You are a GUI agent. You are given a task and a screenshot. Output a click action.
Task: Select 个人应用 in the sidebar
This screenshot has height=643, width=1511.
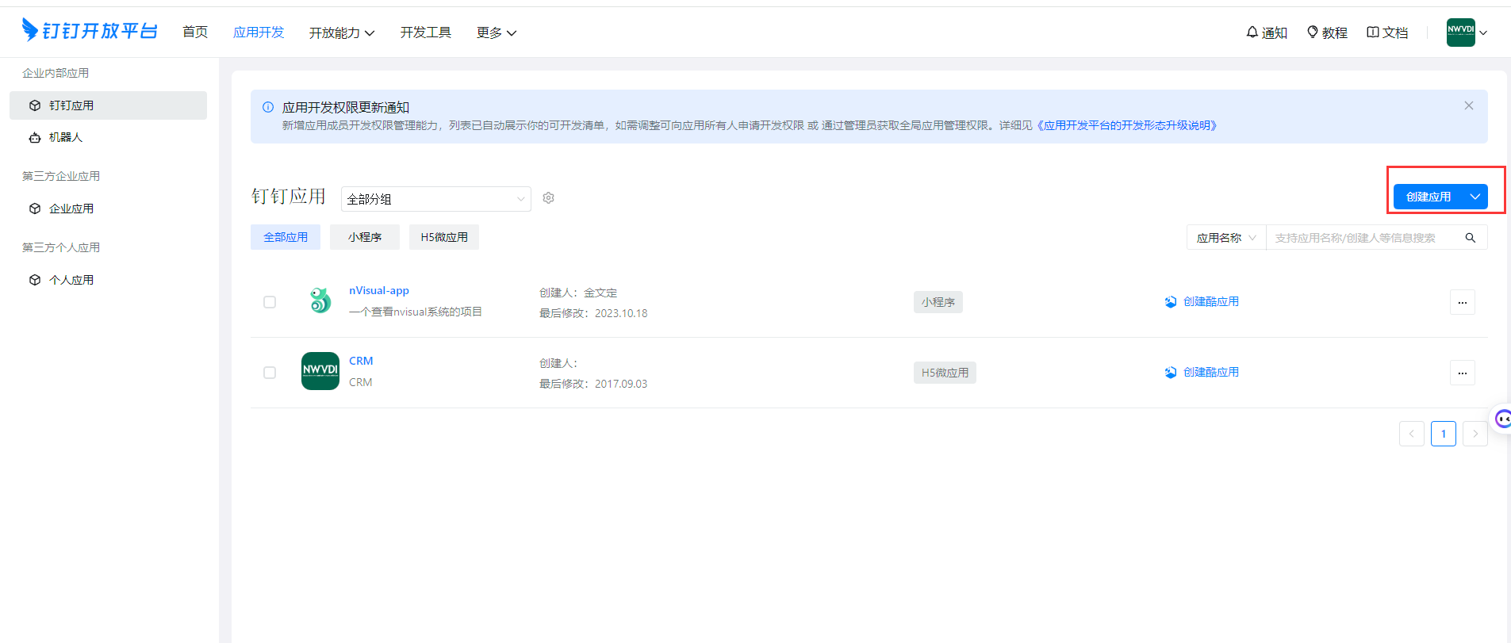[x=71, y=280]
